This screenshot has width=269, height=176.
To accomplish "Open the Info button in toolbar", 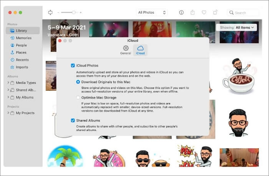I will click(x=181, y=13).
